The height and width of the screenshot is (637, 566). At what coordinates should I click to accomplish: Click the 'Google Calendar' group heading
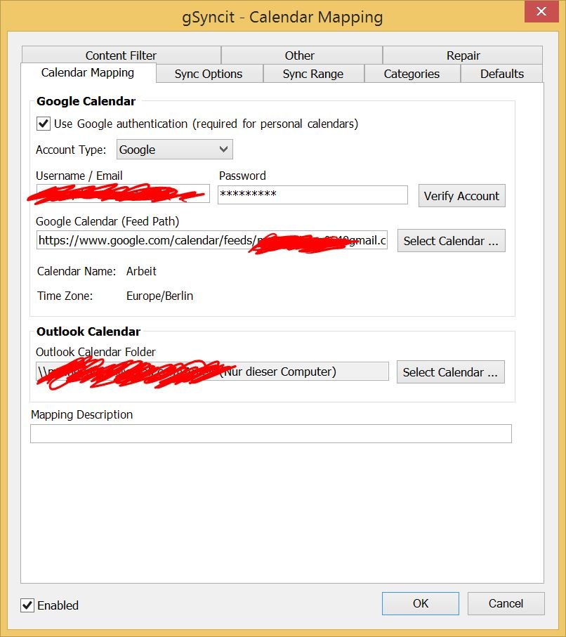click(x=86, y=101)
